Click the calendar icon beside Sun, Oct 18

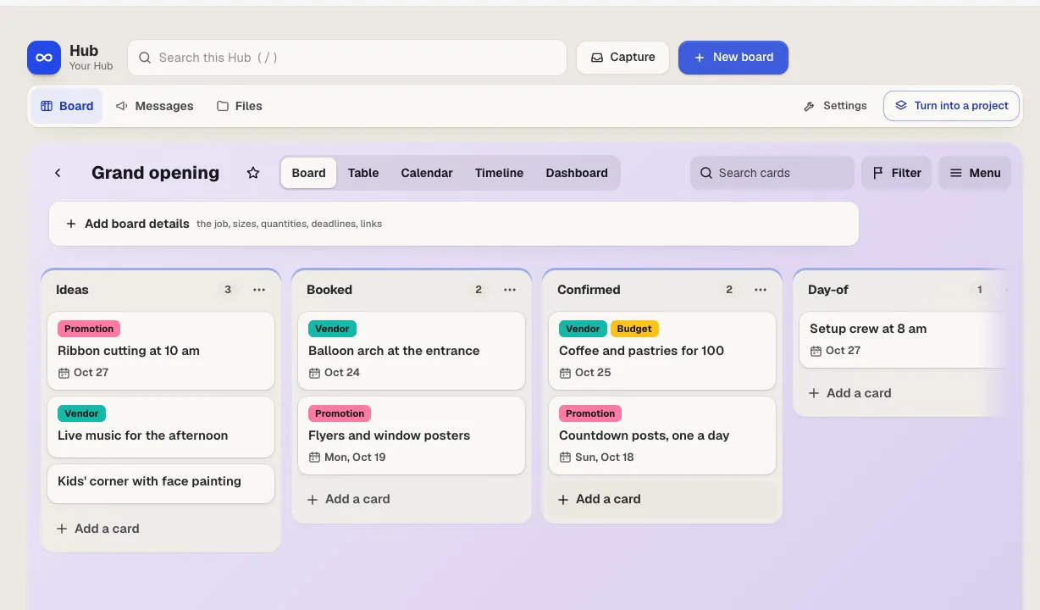tap(565, 457)
